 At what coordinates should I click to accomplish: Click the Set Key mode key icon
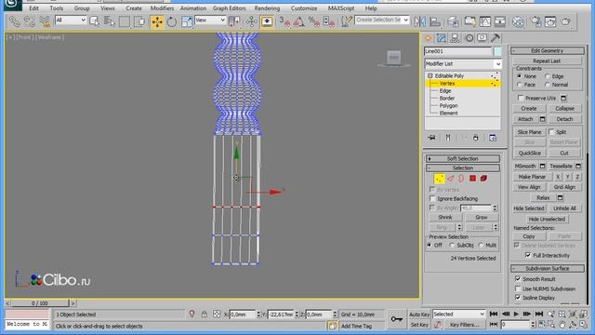tap(397, 319)
